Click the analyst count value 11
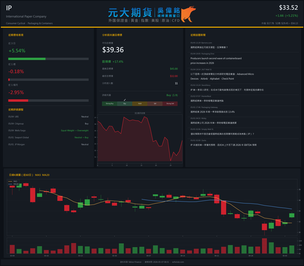 pos(176,83)
